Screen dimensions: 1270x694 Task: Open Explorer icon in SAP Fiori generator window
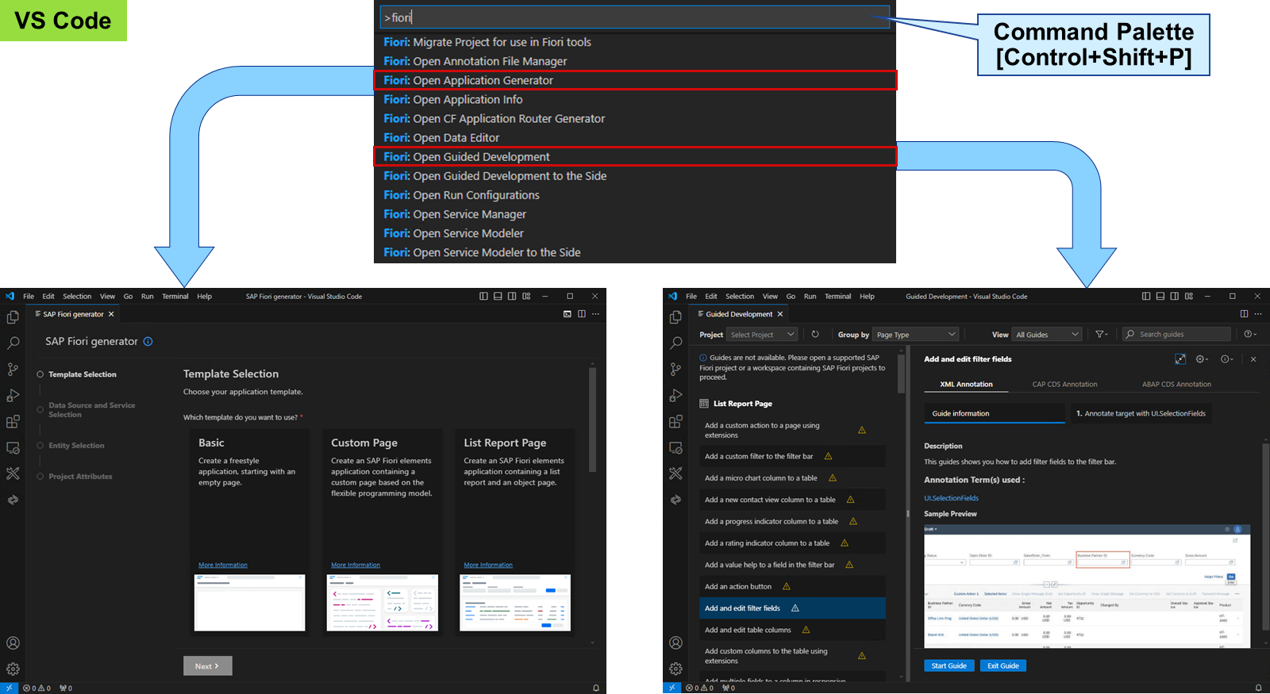point(13,317)
